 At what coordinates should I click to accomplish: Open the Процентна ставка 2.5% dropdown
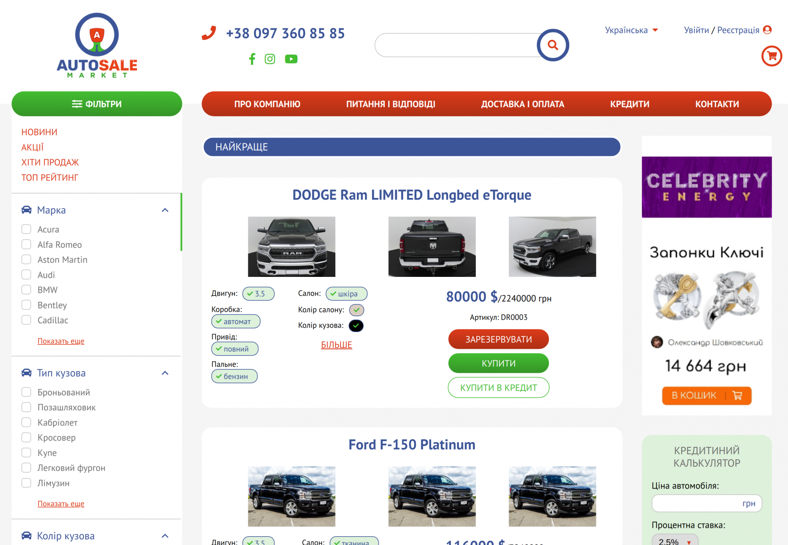click(x=675, y=541)
